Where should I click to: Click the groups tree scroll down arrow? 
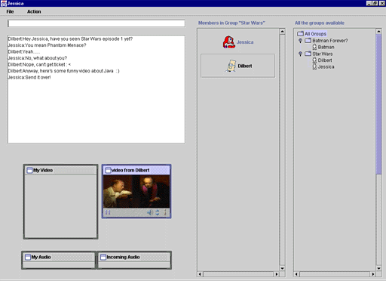[378, 268]
